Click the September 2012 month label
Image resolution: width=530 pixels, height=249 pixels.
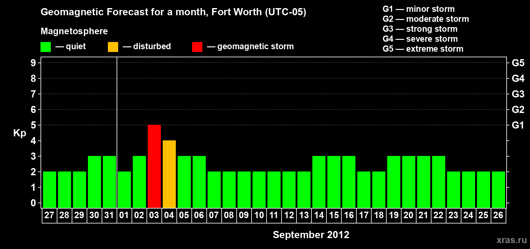pyautogui.click(x=311, y=235)
